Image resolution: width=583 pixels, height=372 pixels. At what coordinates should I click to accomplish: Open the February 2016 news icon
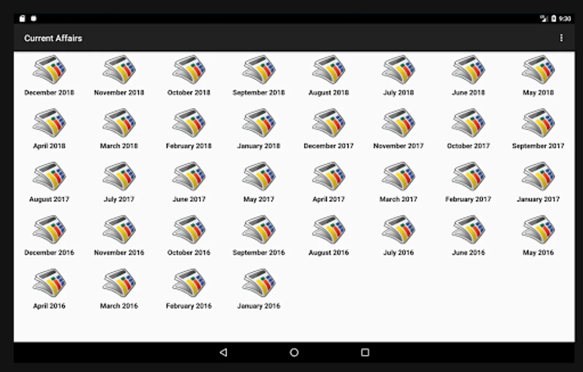pyautogui.click(x=189, y=283)
